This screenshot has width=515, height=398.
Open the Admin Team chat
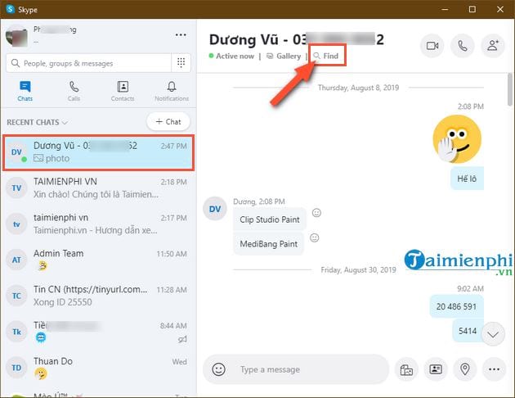(x=98, y=260)
